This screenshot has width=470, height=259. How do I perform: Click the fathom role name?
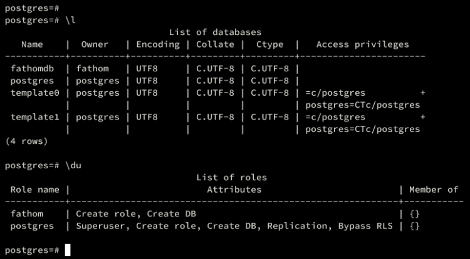point(27,214)
